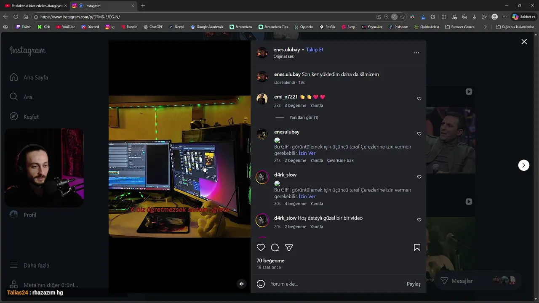Image resolution: width=539 pixels, height=303 pixels.
Task: Open the browser extensions puzzle icon
Action: (433, 17)
